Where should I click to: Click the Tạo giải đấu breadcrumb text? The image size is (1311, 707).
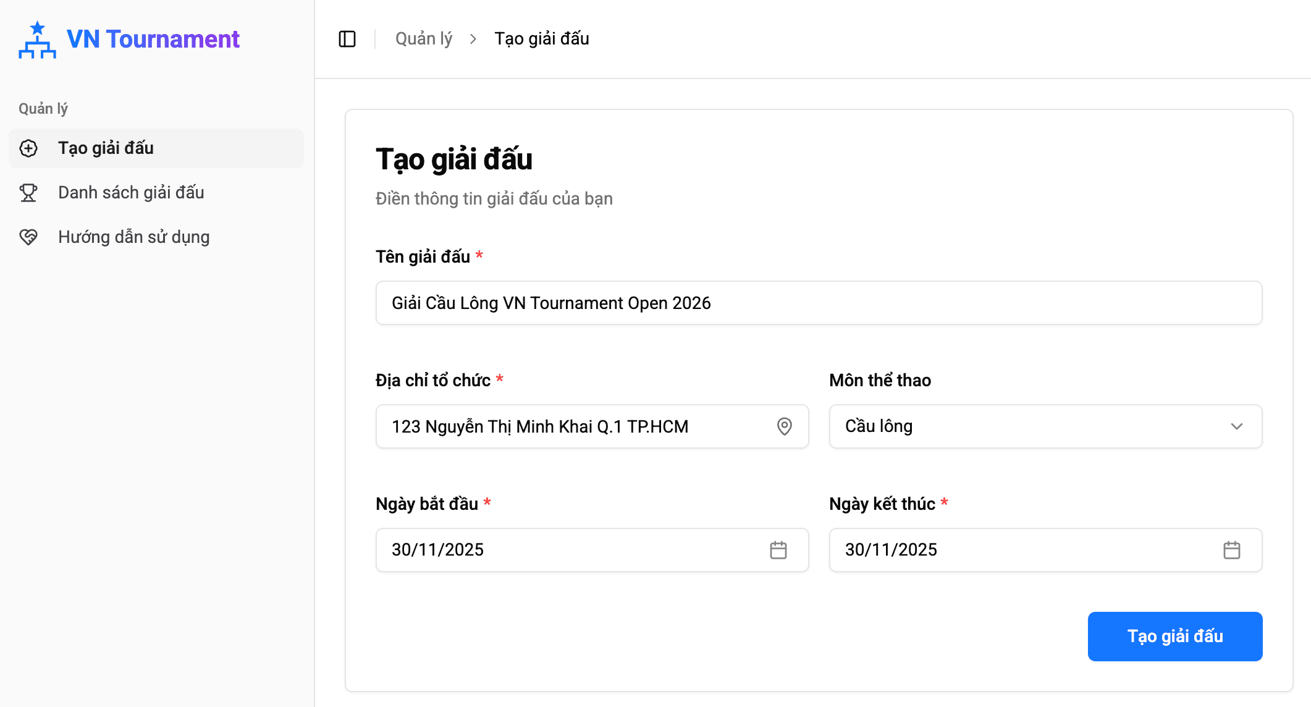click(x=542, y=39)
